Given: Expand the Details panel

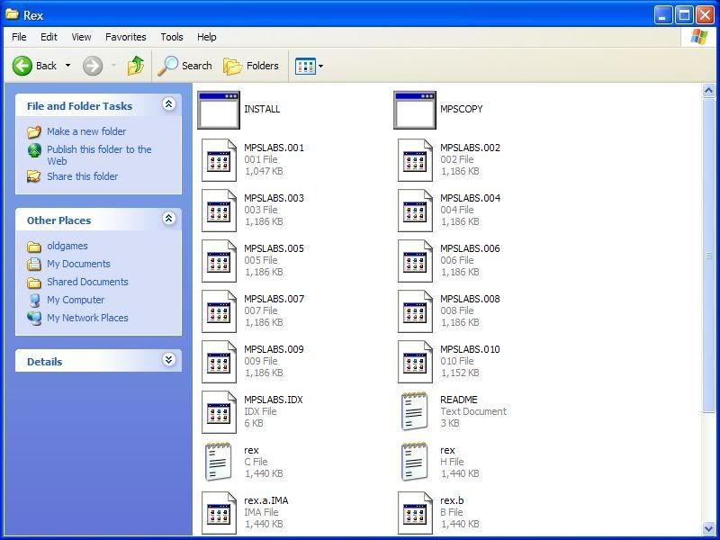Looking at the screenshot, I should tap(168, 361).
